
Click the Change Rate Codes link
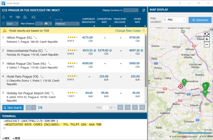click(x=128, y=31)
